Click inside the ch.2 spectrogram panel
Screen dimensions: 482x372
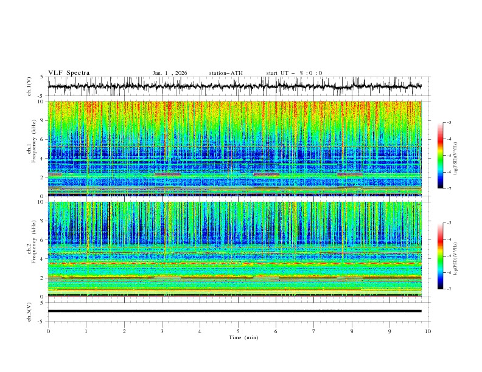point(234,249)
